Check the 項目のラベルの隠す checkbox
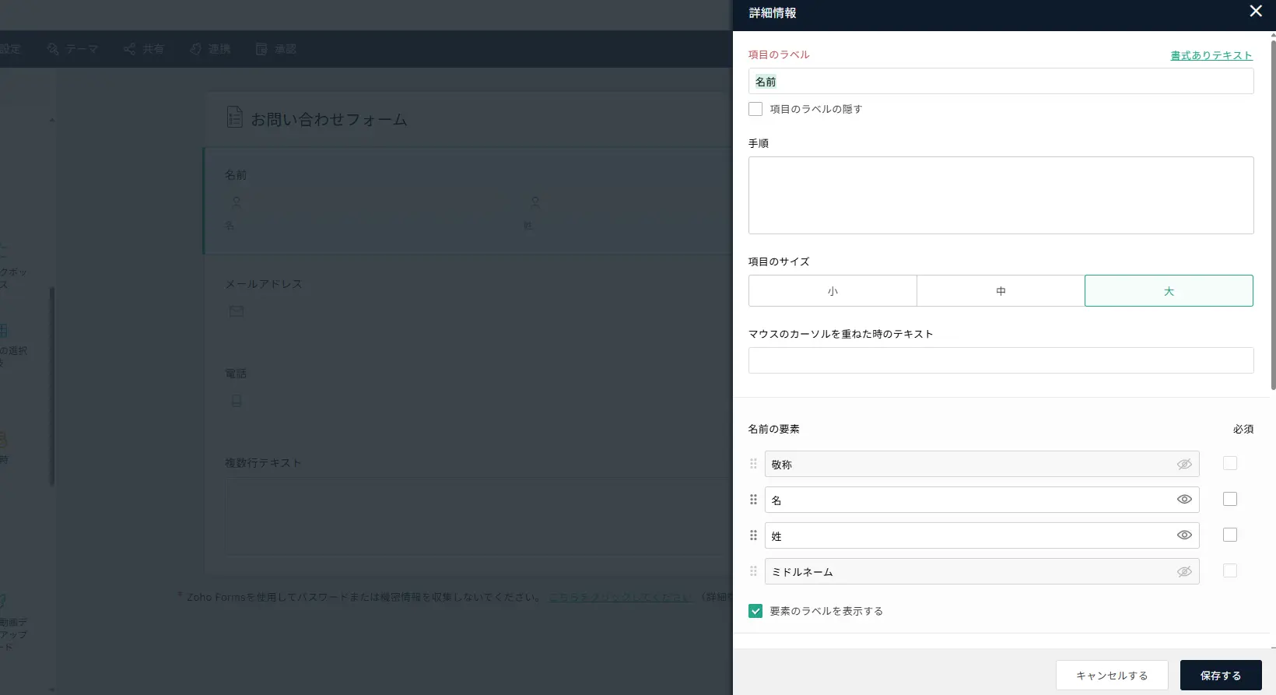The image size is (1276, 695). pos(755,109)
